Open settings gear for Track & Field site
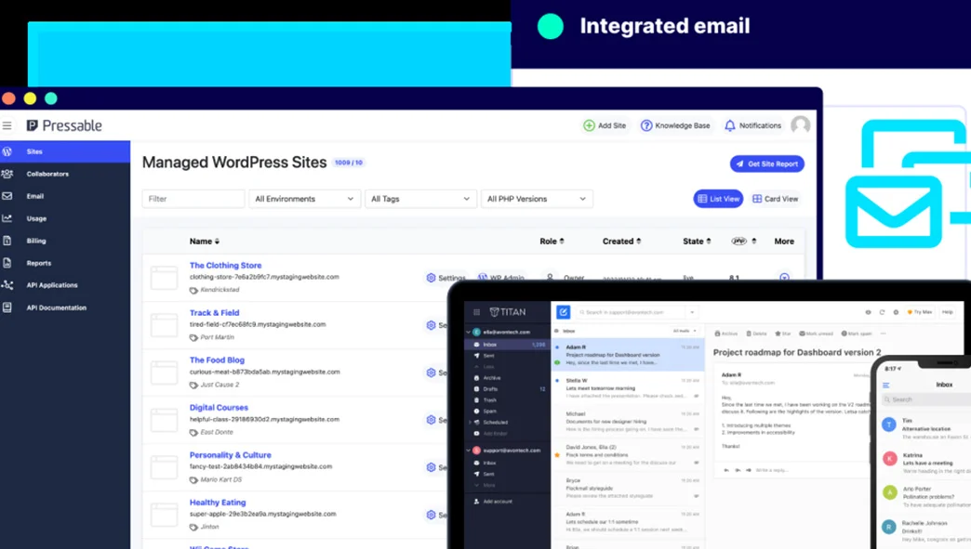Image resolution: width=971 pixels, height=549 pixels. [431, 325]
